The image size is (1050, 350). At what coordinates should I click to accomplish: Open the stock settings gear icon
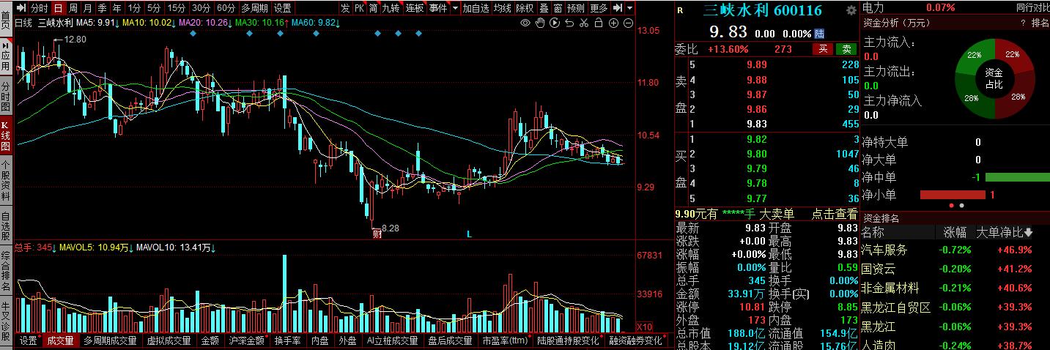point(851,10)
